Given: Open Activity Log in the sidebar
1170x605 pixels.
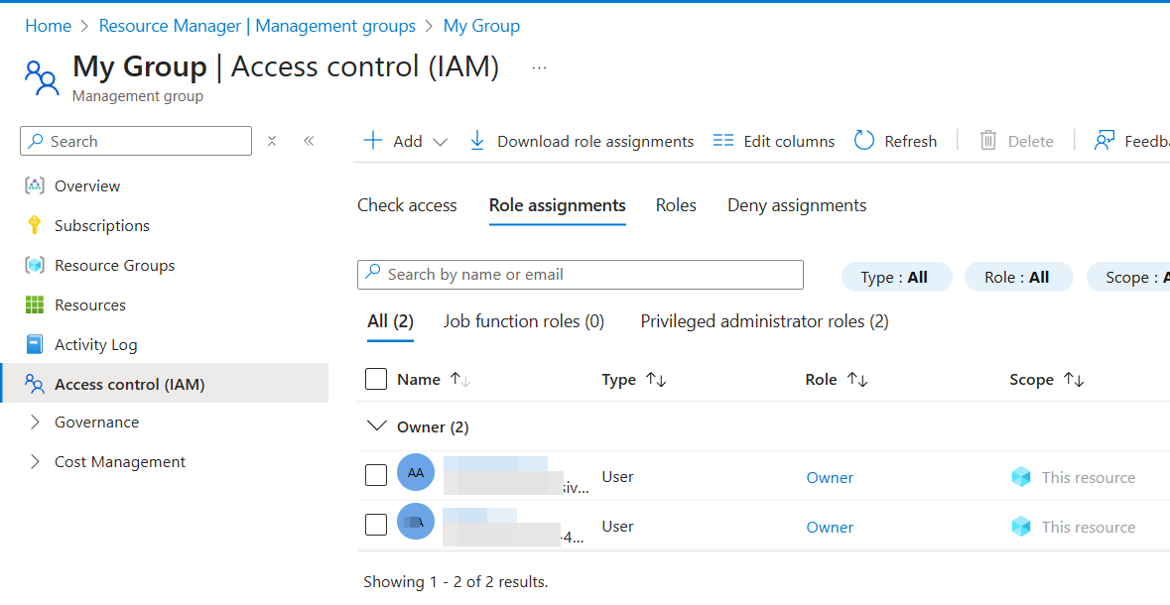Looking at the screenshot, I should click(95, 344).
